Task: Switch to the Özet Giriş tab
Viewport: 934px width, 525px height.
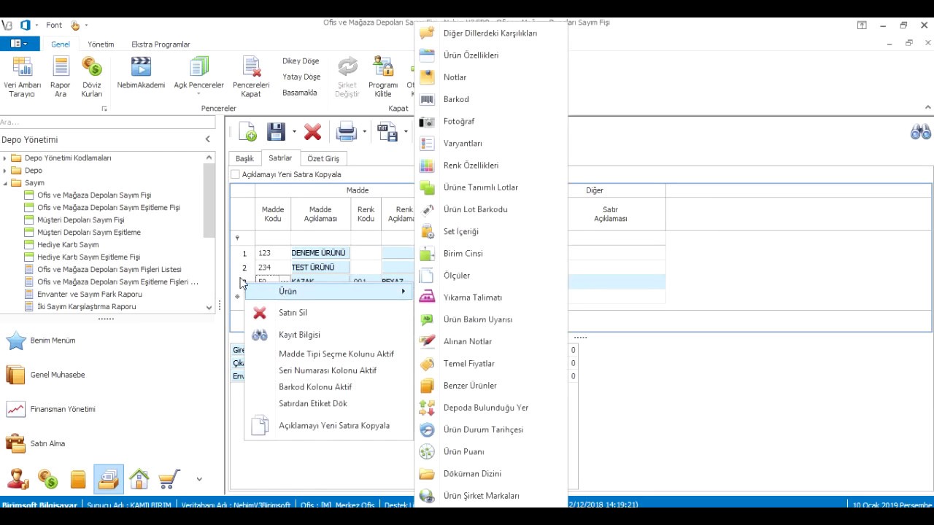Action: pos(323,158)
